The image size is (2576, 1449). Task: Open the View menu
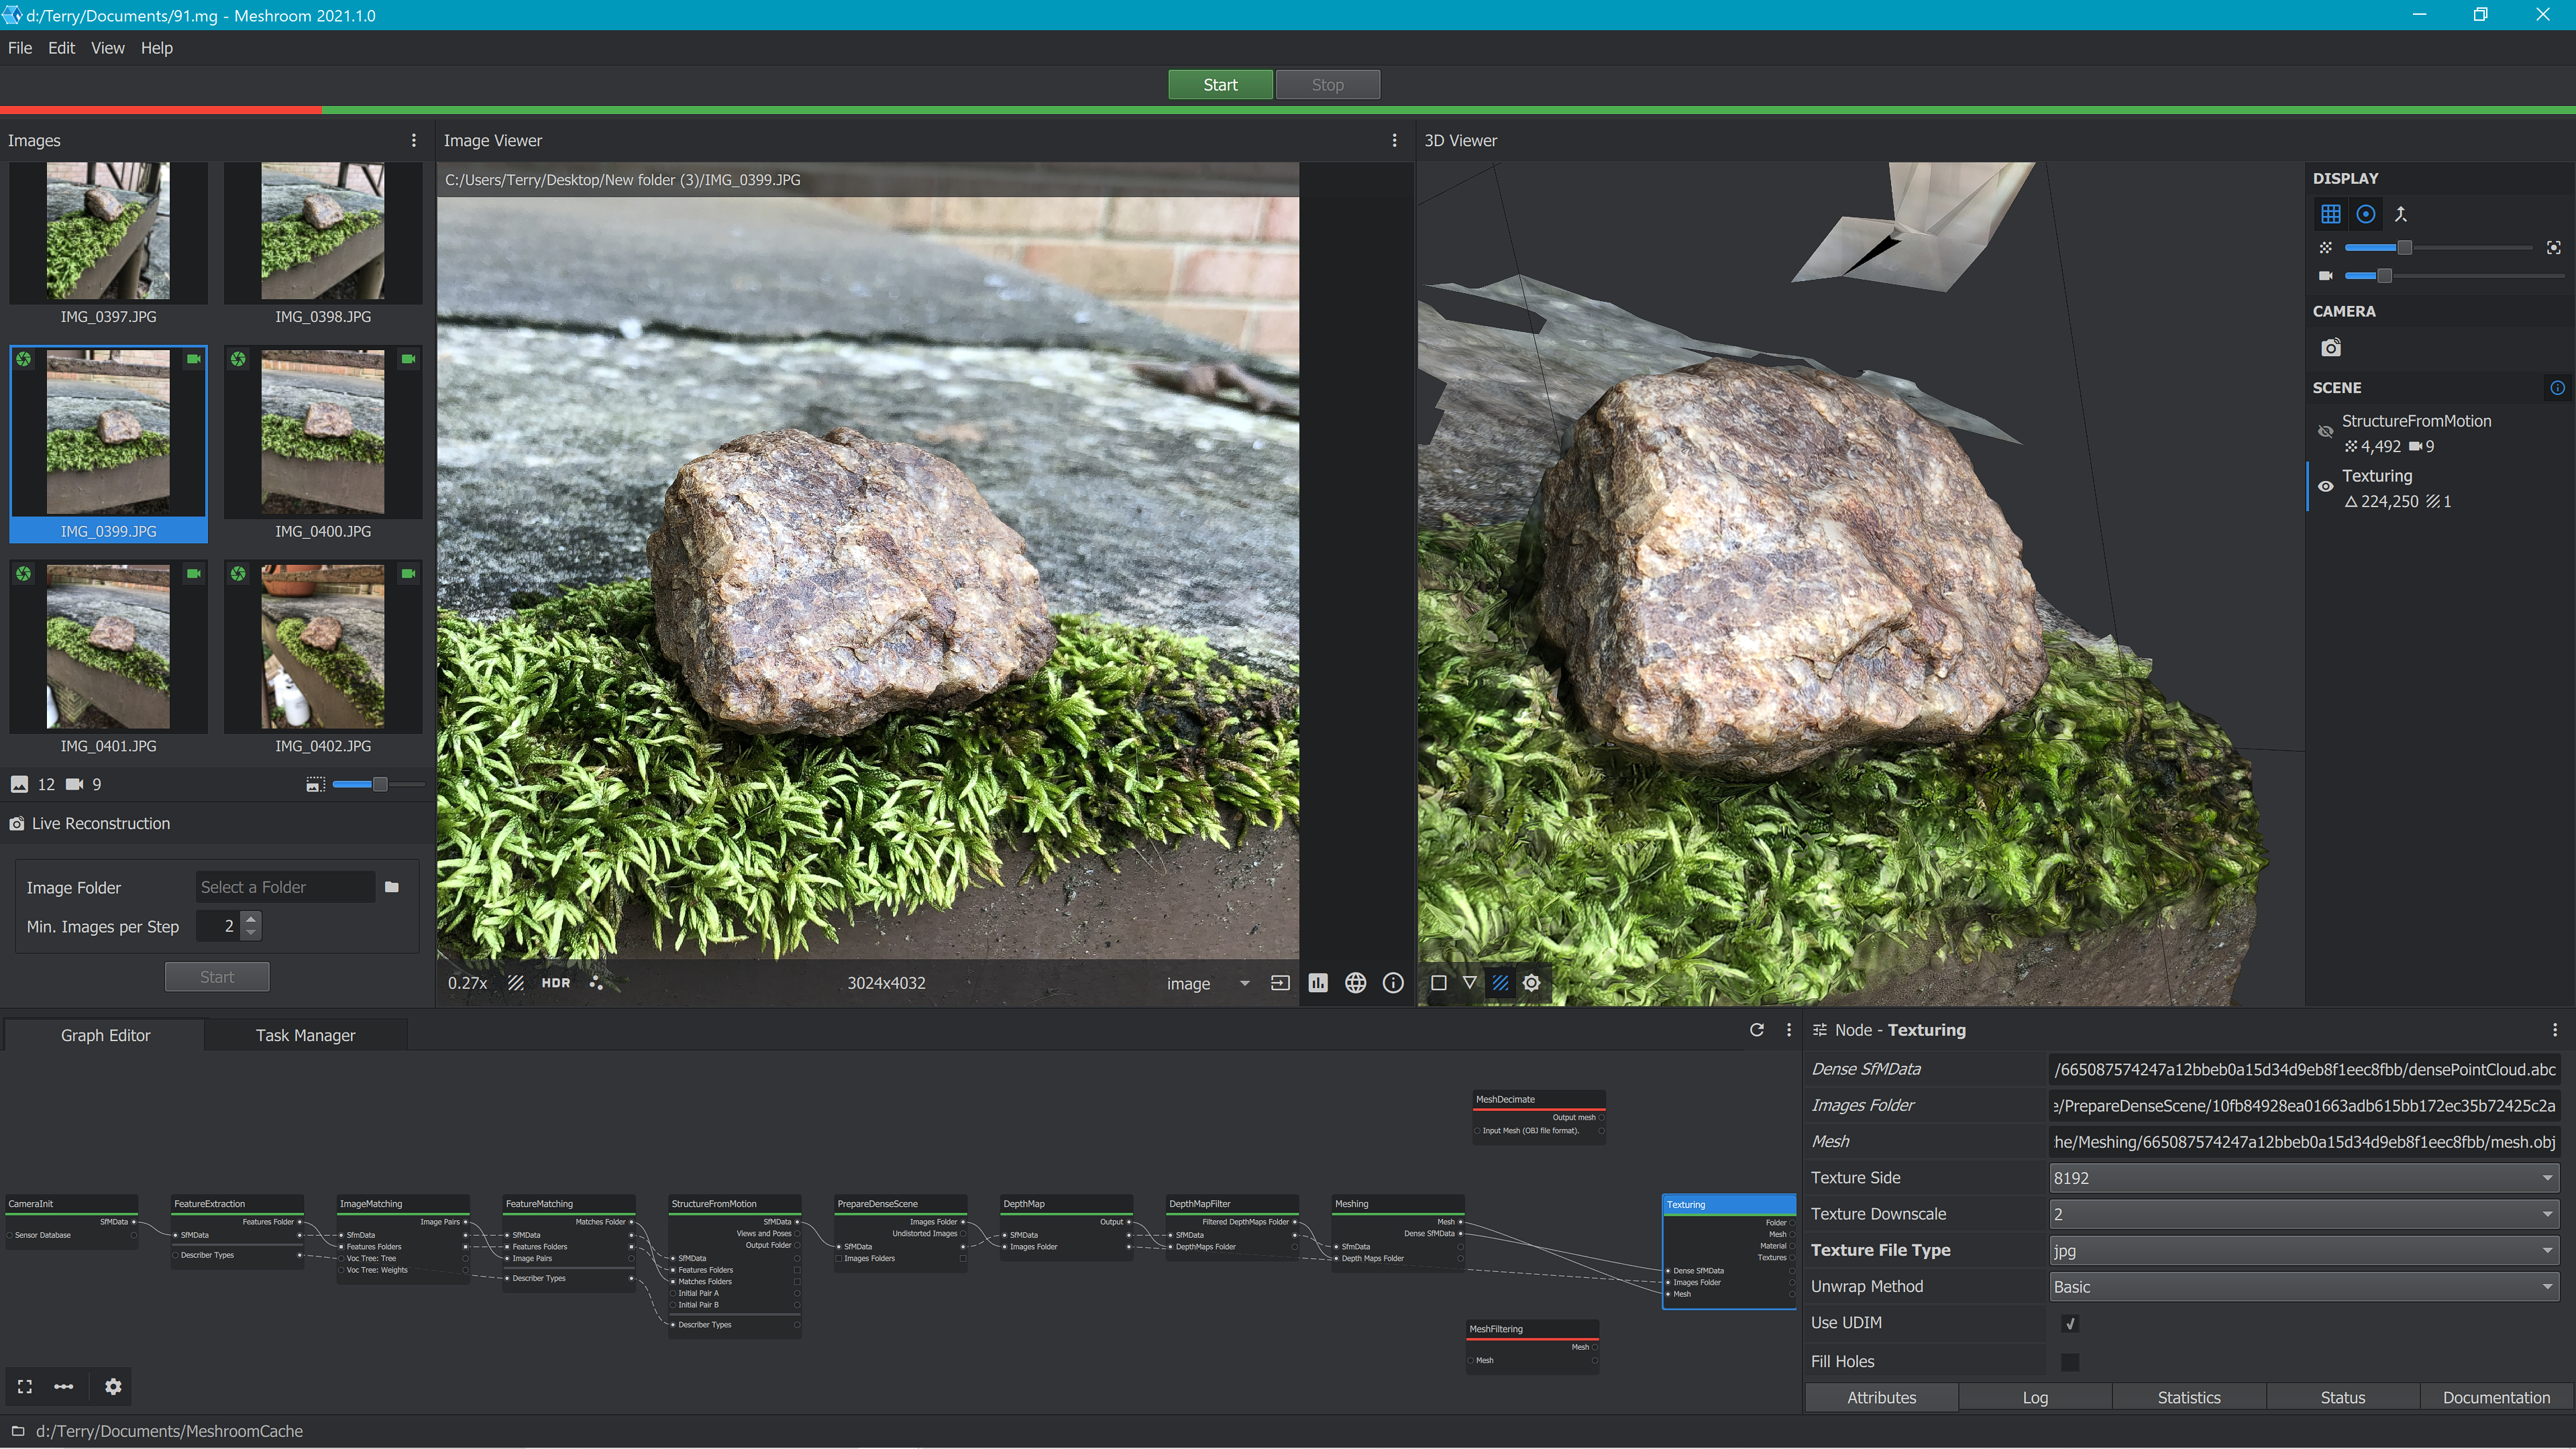(107, 48)
